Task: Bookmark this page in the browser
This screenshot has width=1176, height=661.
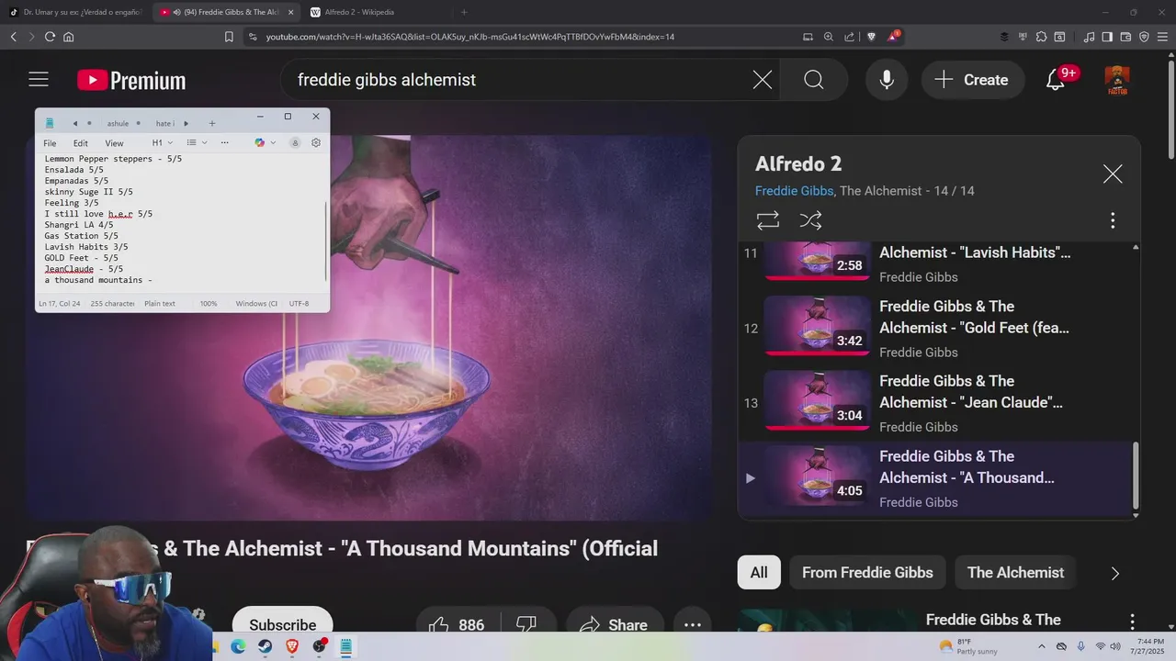Action: click(229, 37)
